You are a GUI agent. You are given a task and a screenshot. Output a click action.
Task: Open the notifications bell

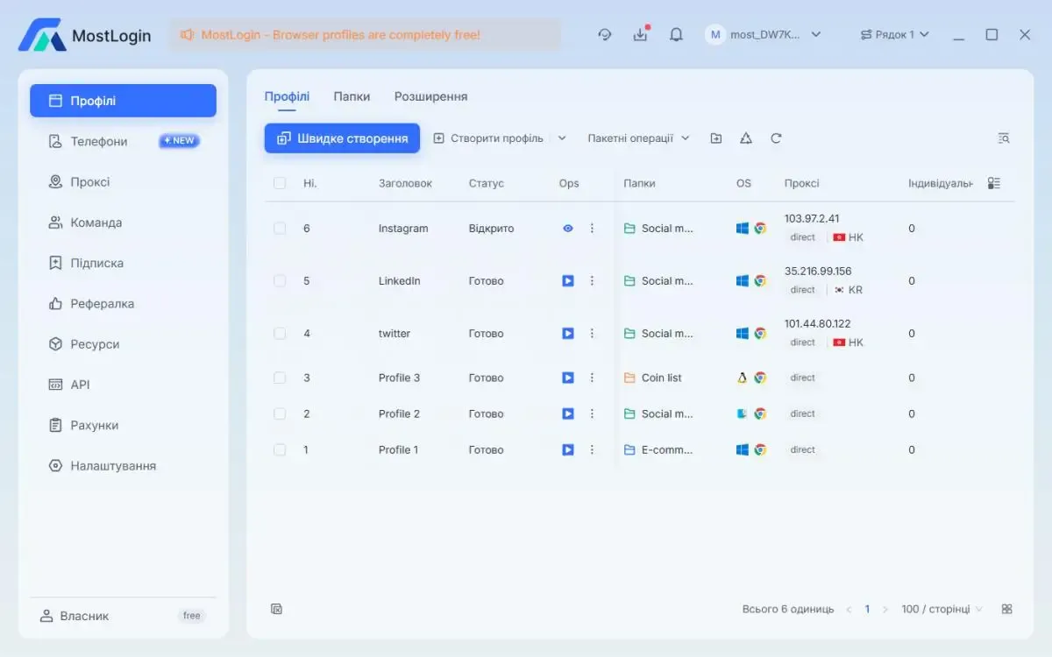pyautogui.click(x=676, y=35)
